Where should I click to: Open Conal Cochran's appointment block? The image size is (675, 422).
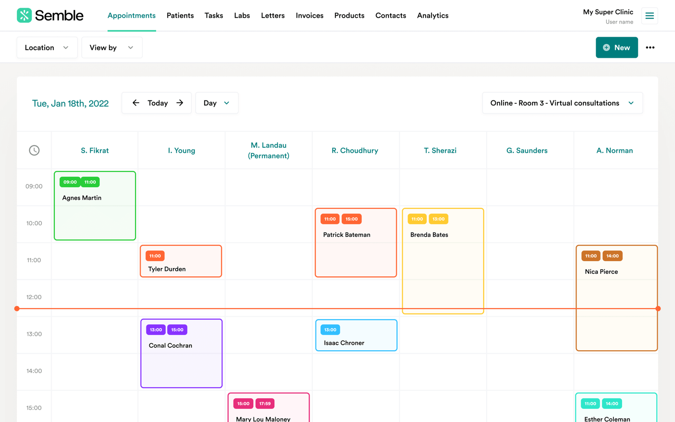pos(181,359)
